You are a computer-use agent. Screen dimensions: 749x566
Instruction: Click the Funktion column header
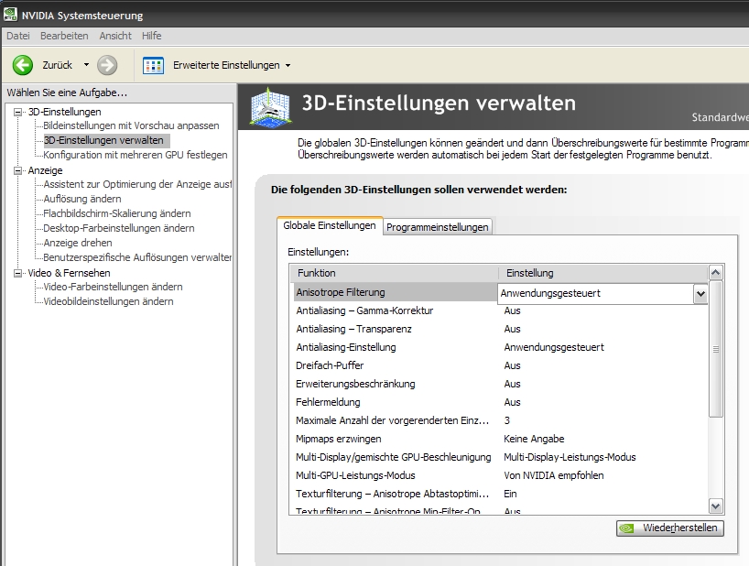tap(395, 273)
